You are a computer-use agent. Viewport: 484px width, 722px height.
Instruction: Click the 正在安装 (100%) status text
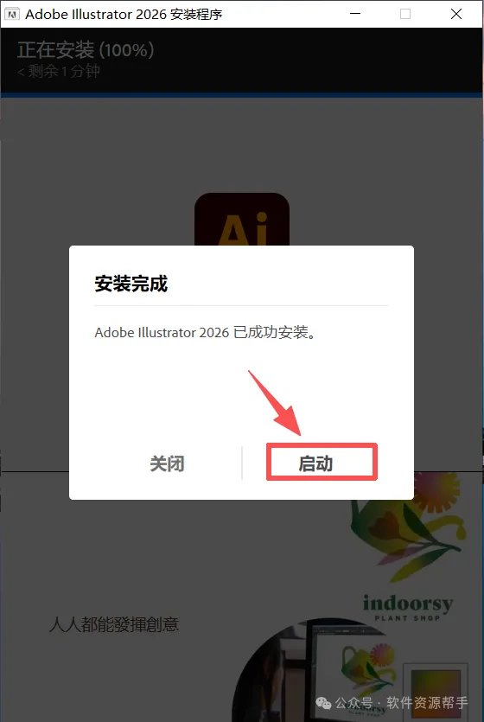pyautogui.click(x=86, y=50)
